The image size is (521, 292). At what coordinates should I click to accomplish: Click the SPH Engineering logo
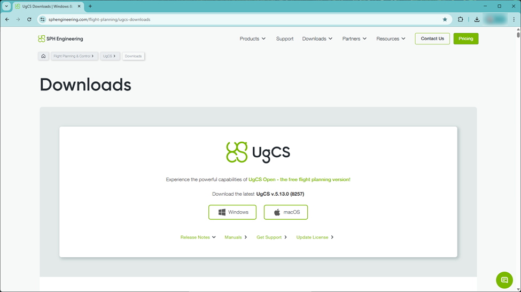60,39
